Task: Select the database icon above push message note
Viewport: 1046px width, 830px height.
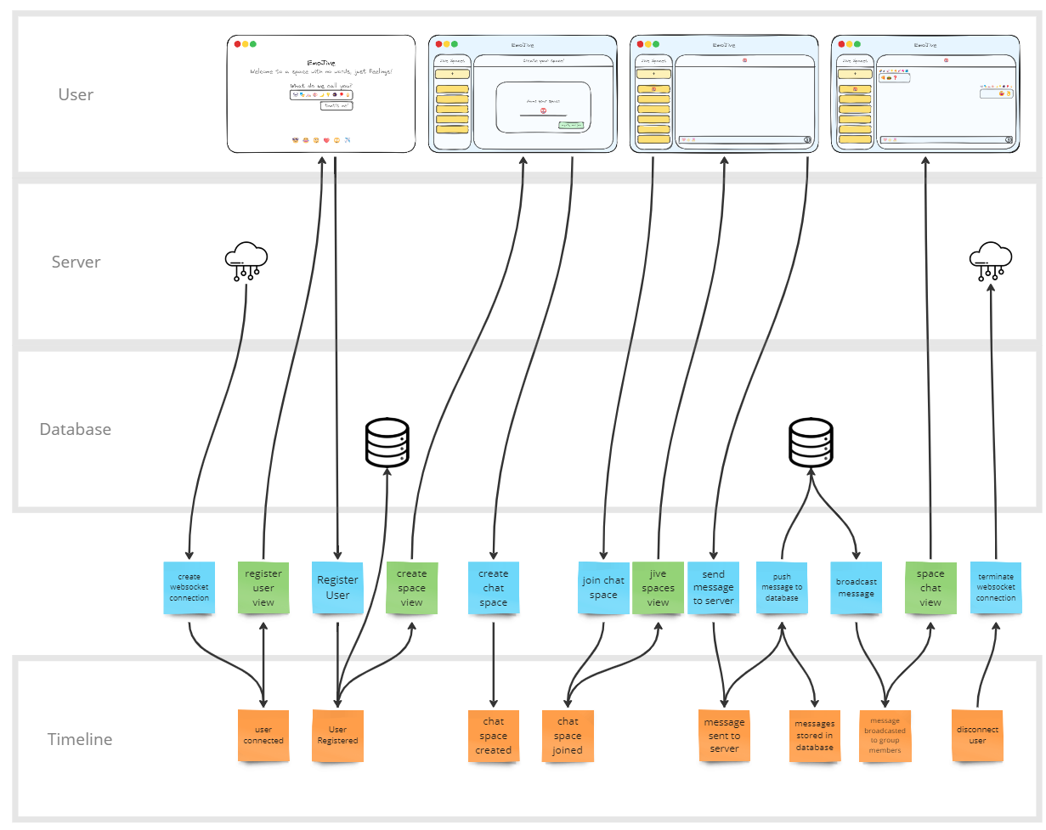Action: click(x=810, y=443)
